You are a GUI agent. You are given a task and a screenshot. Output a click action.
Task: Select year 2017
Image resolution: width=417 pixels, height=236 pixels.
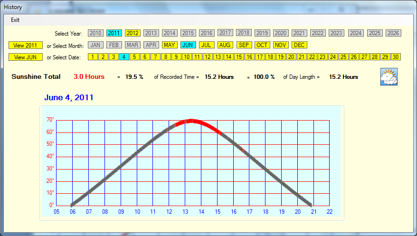click(x=225, y=32)
